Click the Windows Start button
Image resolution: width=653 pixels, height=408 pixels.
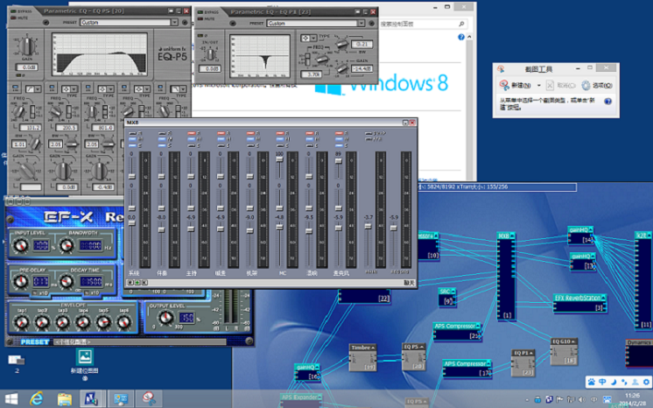11,399
